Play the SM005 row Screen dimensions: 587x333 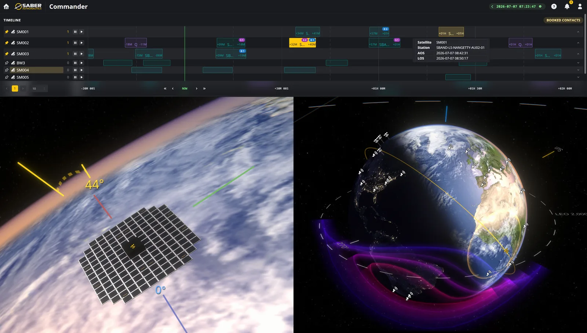click(x=81, y=77)
